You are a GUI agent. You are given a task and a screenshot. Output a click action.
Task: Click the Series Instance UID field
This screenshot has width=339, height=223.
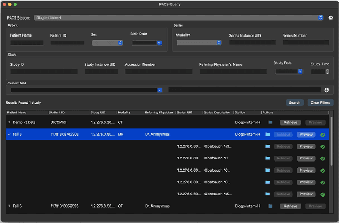pyautogui.click(x=253, y=42)
